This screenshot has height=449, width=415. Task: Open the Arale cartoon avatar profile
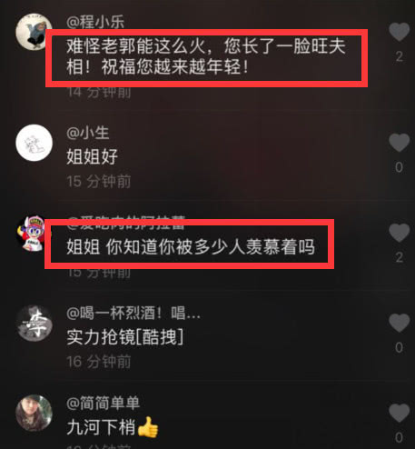tap(34, 233)
